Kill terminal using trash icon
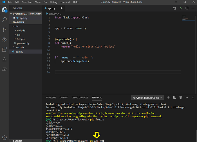197x142 pixels. coord(181,97)
